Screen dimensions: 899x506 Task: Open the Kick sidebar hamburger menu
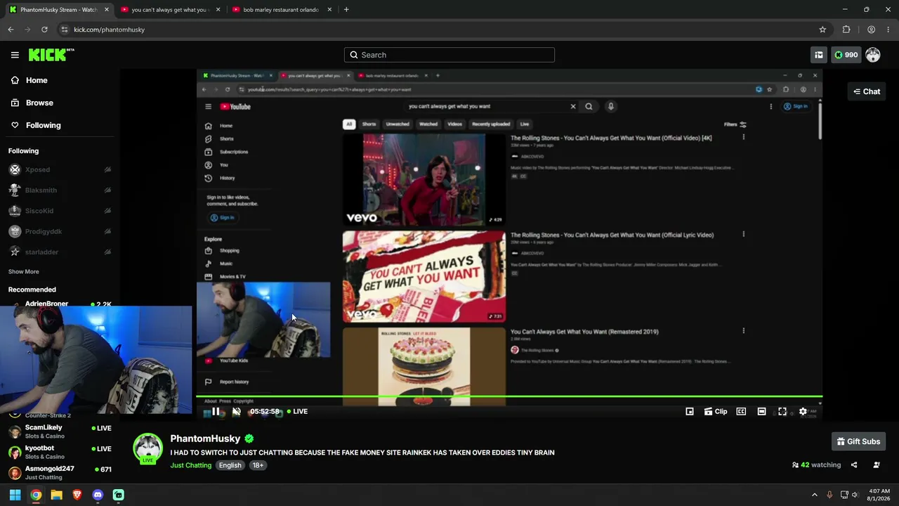15,55
